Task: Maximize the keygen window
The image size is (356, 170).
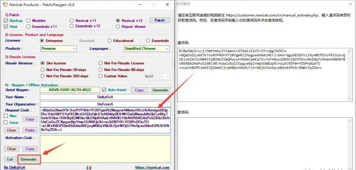Action: 154,5
